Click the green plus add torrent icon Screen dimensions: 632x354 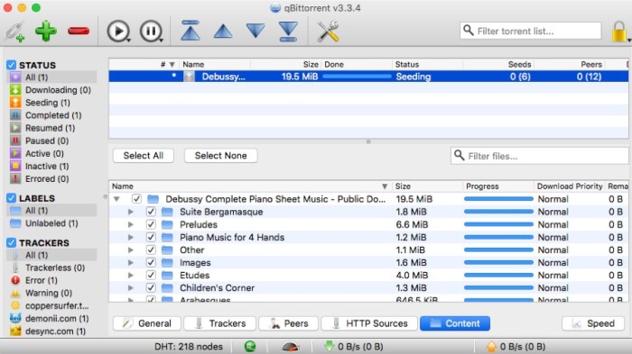(46, 31)
